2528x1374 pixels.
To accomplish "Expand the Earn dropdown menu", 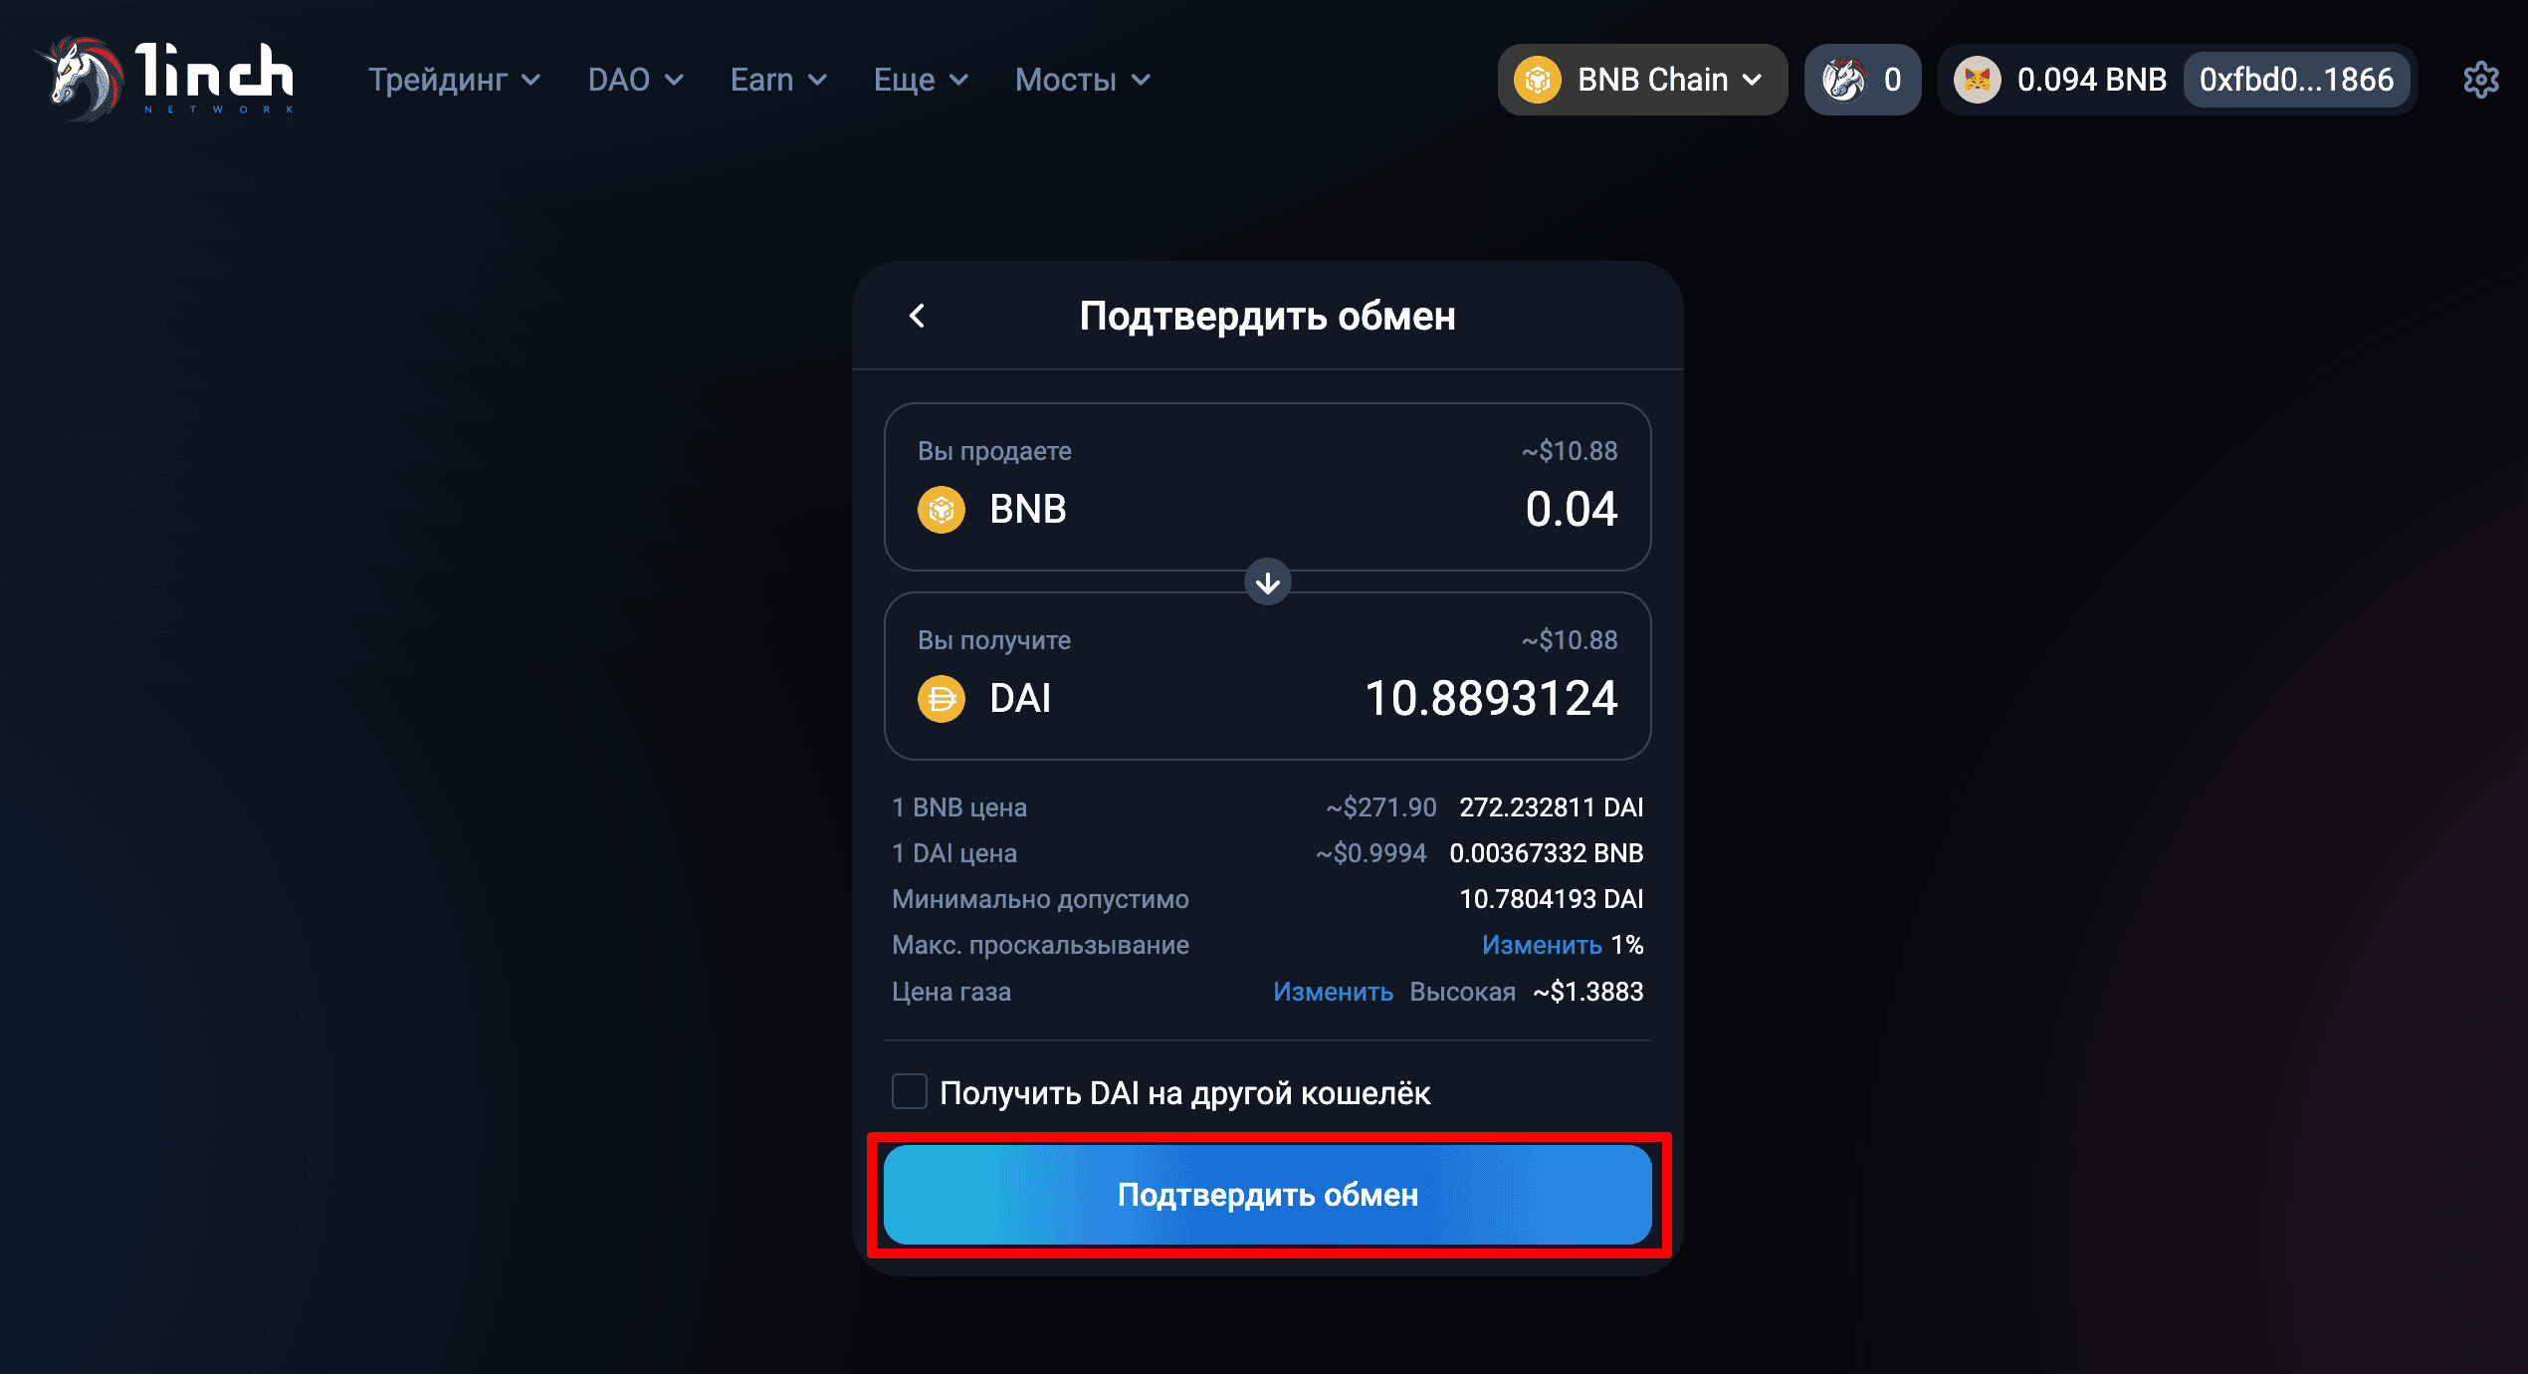I will coord(778,80).
